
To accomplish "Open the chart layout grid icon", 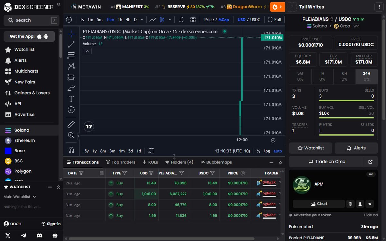I will (193, 20).
